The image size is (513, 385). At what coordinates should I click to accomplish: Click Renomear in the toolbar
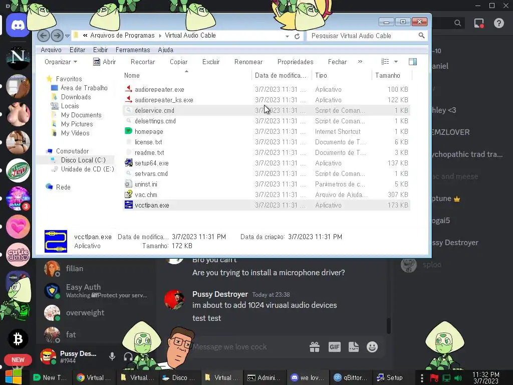248,62
